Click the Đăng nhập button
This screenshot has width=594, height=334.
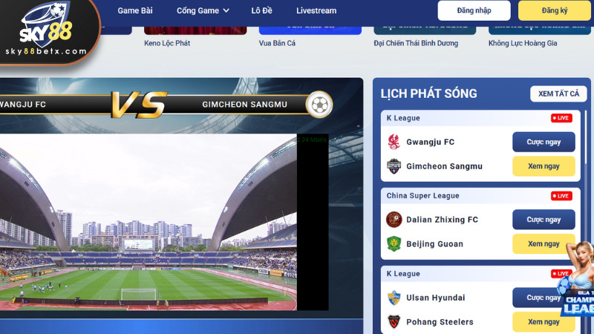pos(474,10)
